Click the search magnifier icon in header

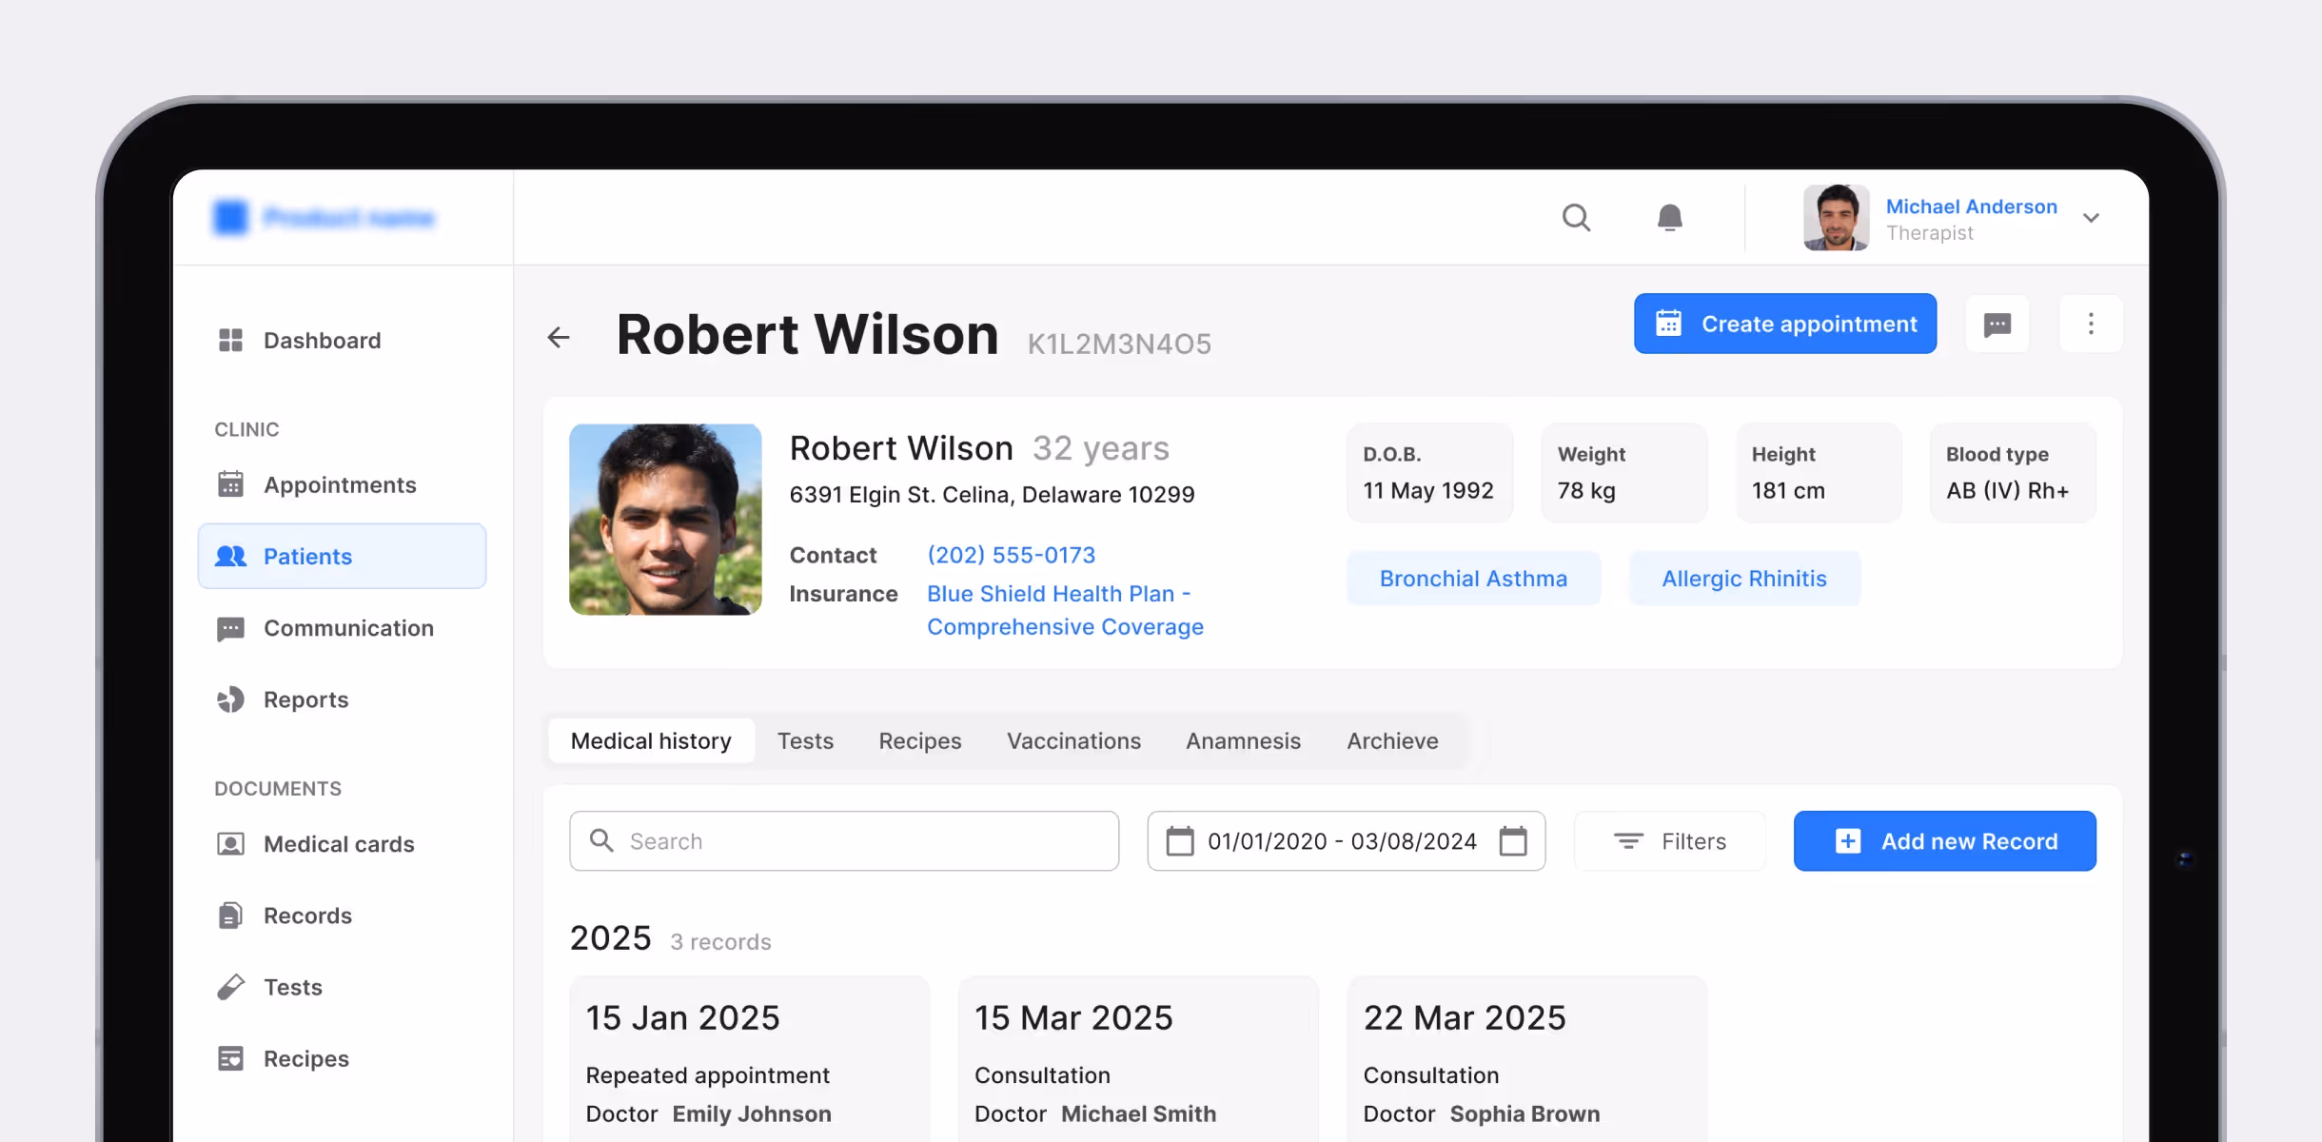pyautogui.click(x=1576, y=218)
